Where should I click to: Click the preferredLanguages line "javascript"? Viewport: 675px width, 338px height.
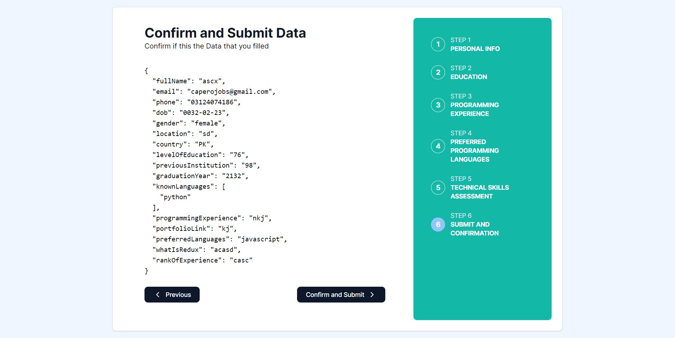(220, 239)
